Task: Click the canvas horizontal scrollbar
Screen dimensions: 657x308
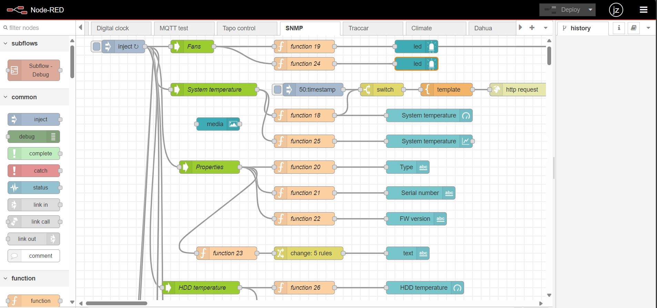Action: [117, 304]
